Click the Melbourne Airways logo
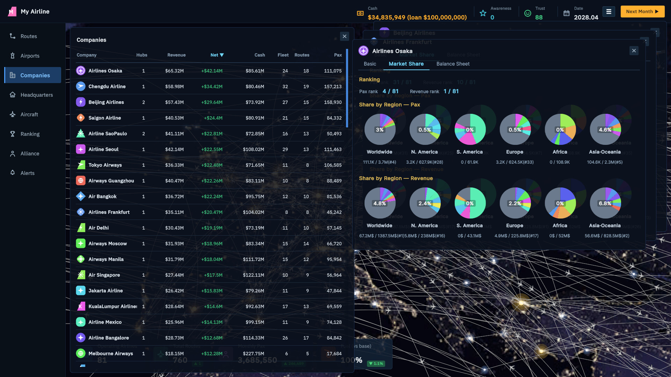Image resolution: width=671 pixels, height=377 pixels. pos(81,353)
